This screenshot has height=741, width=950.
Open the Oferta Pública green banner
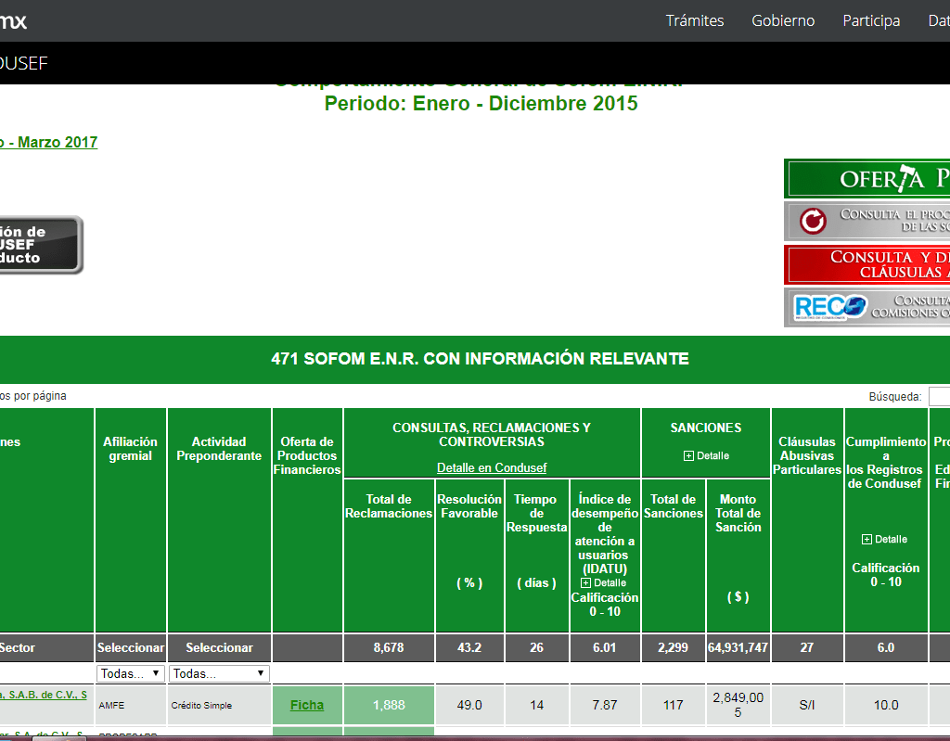tap(867, 179)
